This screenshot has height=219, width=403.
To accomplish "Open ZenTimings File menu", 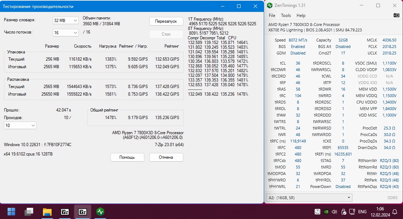I will click(272, 16).
